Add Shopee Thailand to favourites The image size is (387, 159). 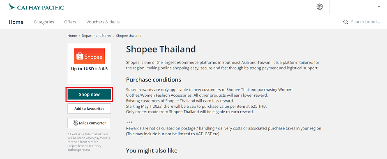coord(89,109)
